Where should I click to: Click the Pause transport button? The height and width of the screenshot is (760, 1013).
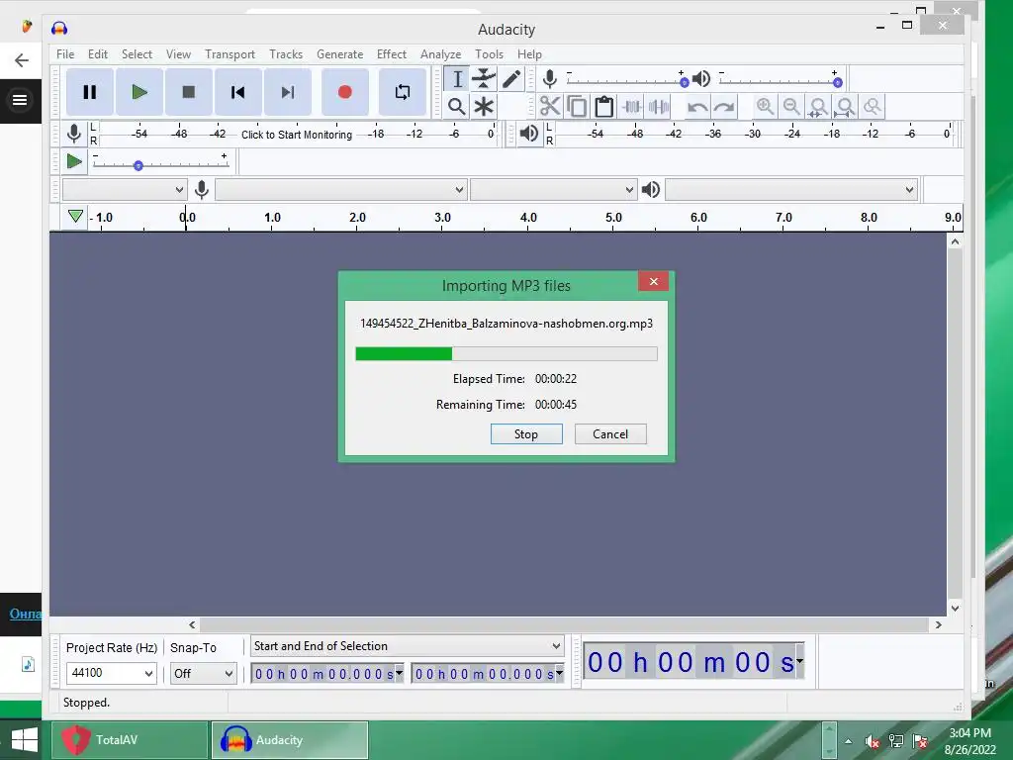tap(90, 92)
